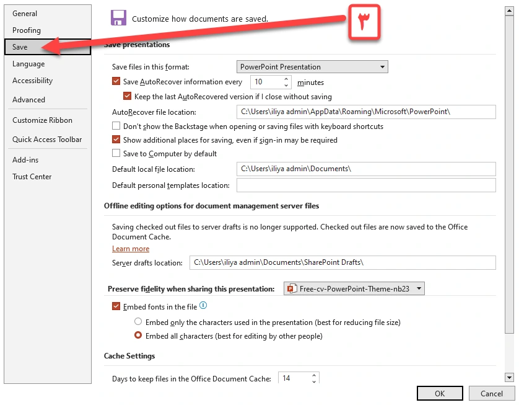Viewport: 519px width, 405px height.
Task: Switch to the Proofing category
Action: tap(27, 30)
